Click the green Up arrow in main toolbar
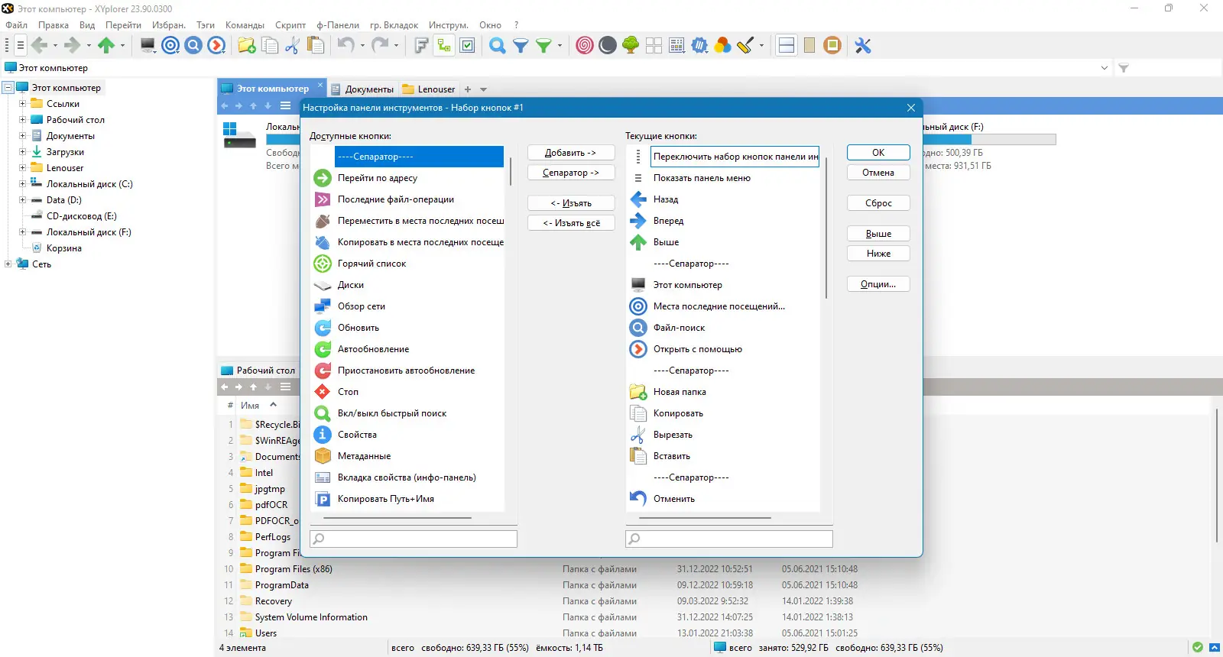 tap(106, 46)
